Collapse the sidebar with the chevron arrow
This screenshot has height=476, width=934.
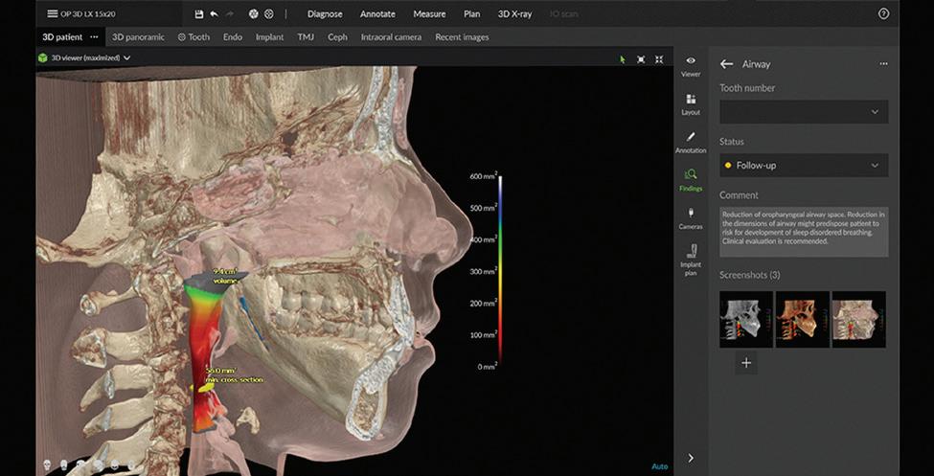[691, 459]
